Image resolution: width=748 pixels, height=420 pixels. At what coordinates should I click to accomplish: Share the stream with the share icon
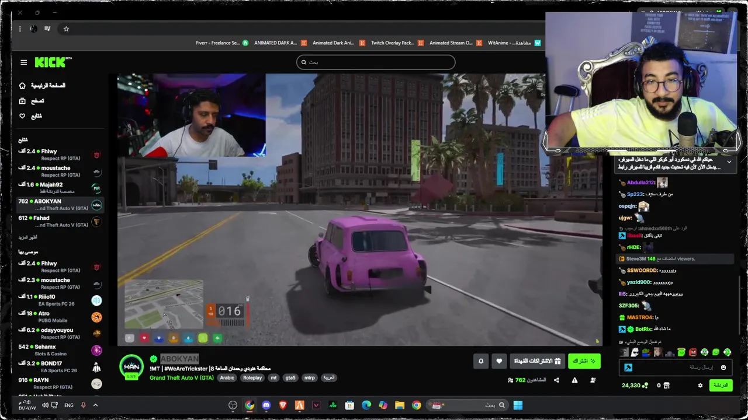pyautogui.click(x=556, y=380)
